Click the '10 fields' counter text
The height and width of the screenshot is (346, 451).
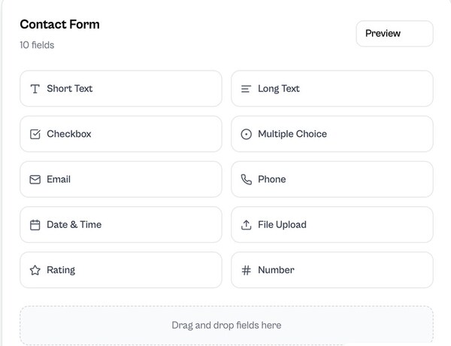[37, 45]
